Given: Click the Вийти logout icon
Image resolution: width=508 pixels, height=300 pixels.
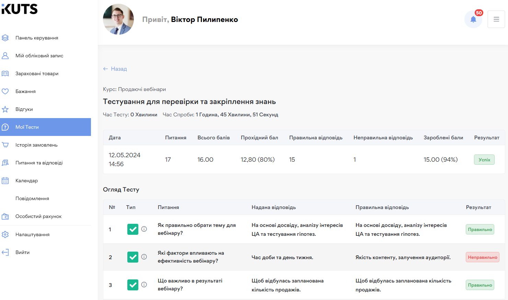Looking at the screenshot, I should click(x=5, y=252).
